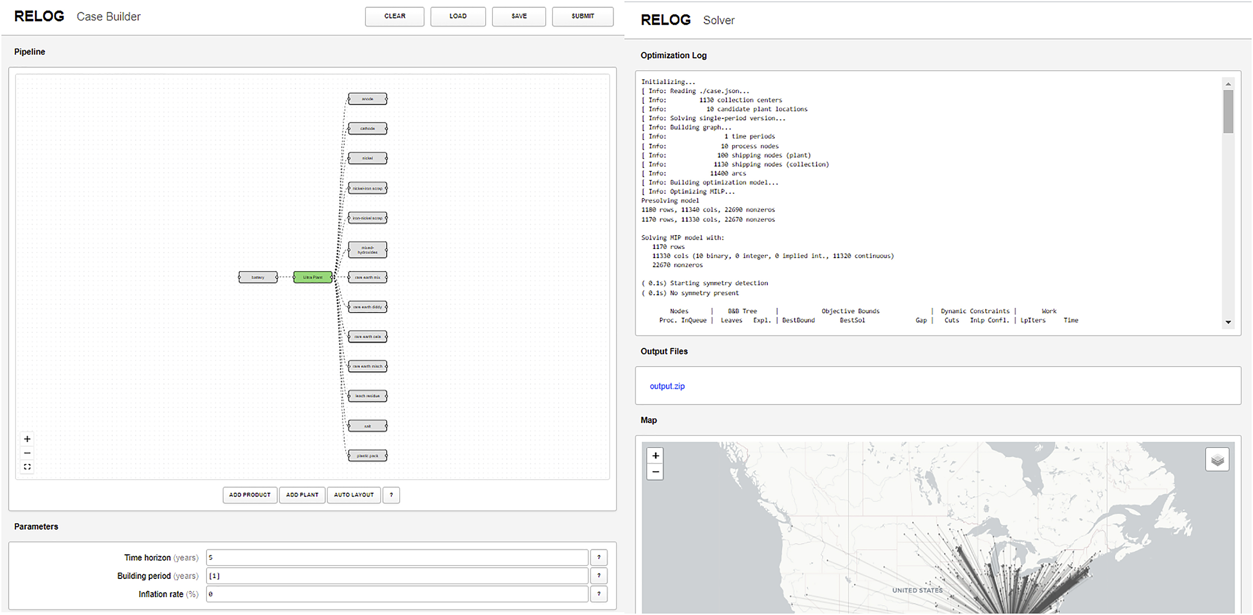The height and width of the screenshot is (615, 1253).
Task: Open the pipeline help question-mark button
Action: click(391, 495)
